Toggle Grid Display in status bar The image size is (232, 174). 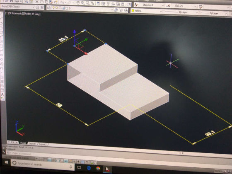[x=45, y=159]
